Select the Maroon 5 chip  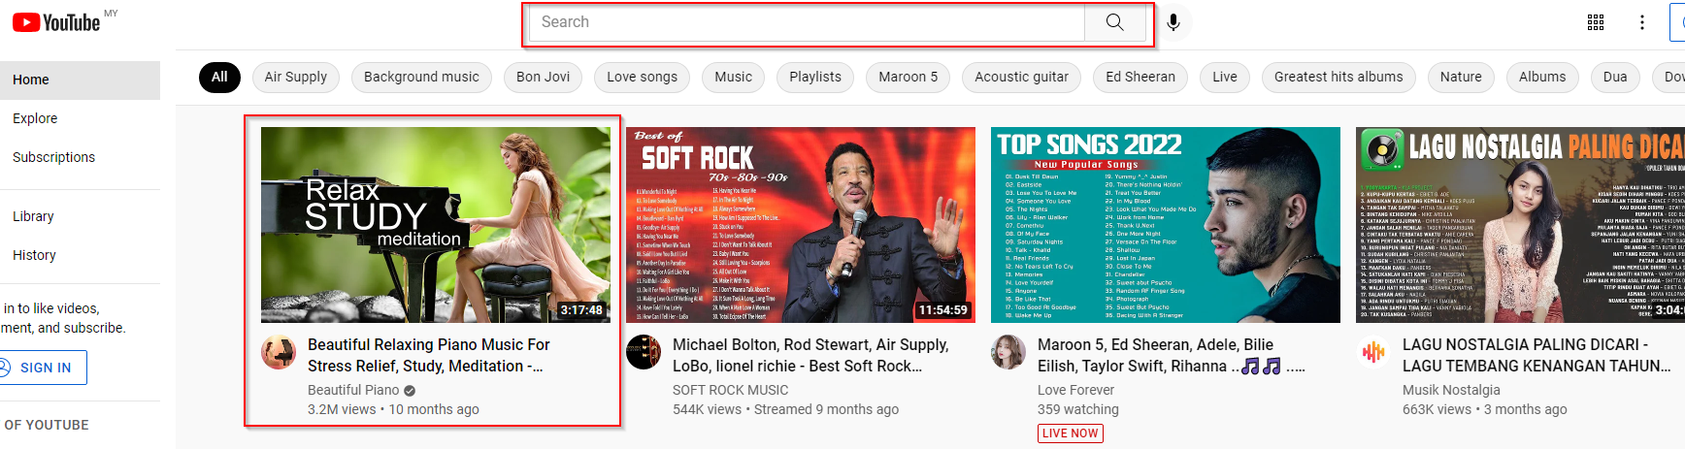point(909,77)
